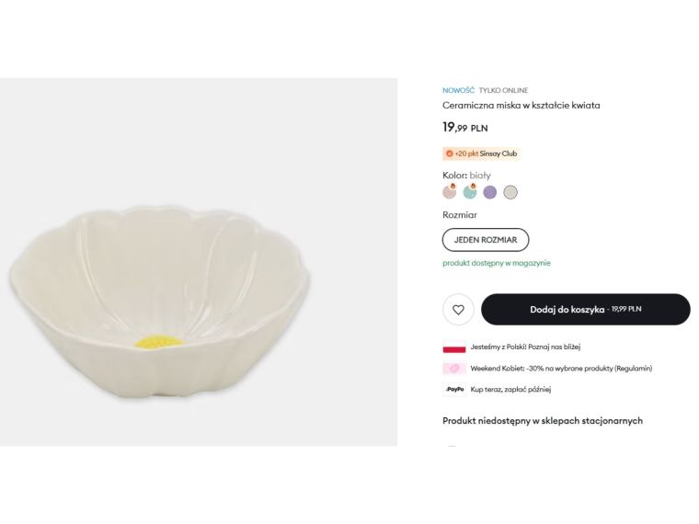Image resolution: width=699 pixels, height=524 pixels.
Task: Click the pink heart Weekend Kobiet icon
Action: tap(453, 369)
